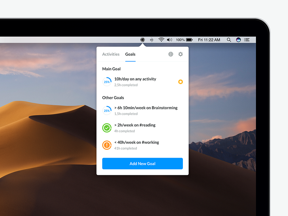The height and width of the screenshot is (216, 288).
Task: Click the '2,5h completed' text
Action: (x=126, y=85)
